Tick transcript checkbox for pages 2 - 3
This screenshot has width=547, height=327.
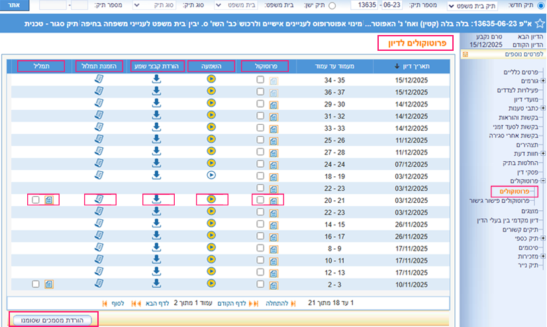point(36,284)
